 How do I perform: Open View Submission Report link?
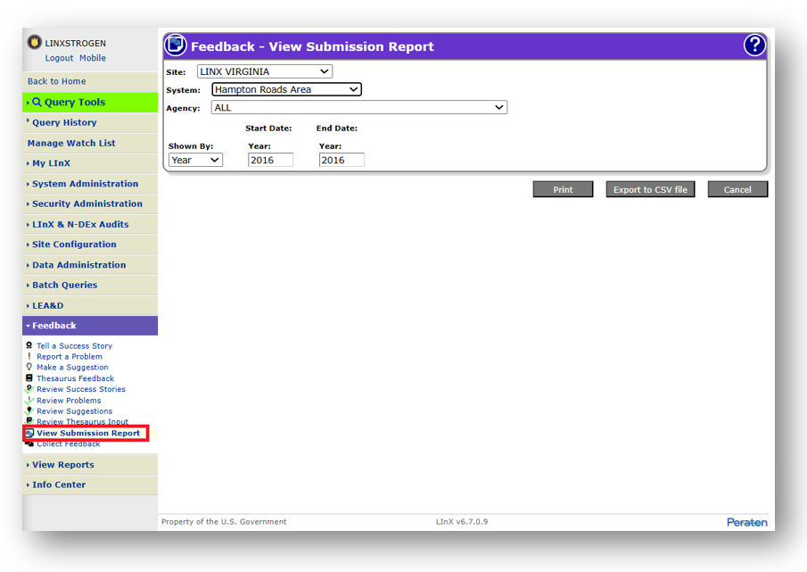(88, 433)
